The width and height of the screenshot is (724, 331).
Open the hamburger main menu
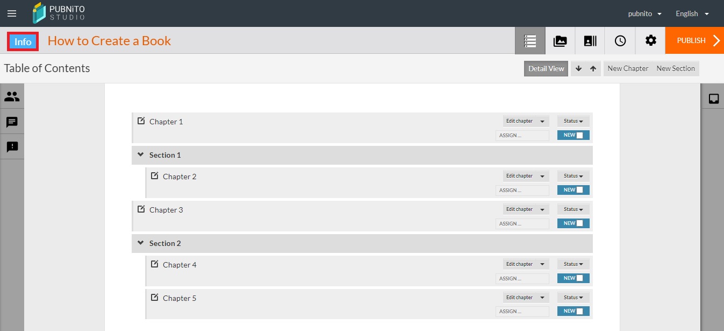pyautogui.click(x=12, y=13)
